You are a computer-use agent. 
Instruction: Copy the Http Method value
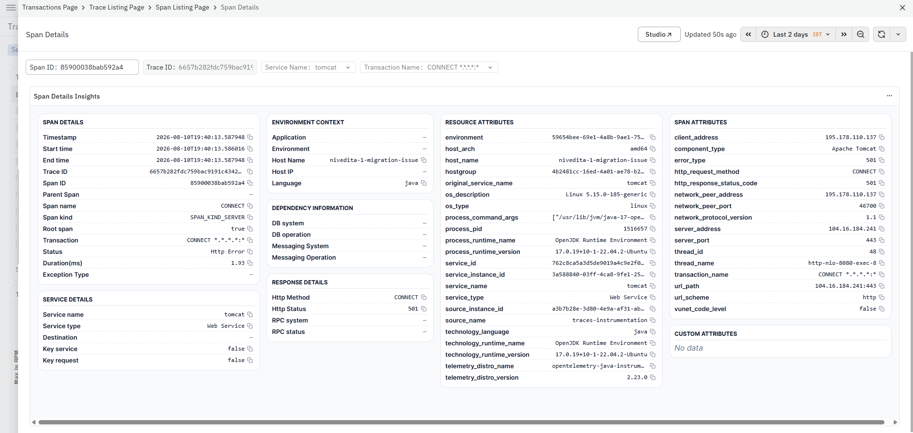(424, 297)
